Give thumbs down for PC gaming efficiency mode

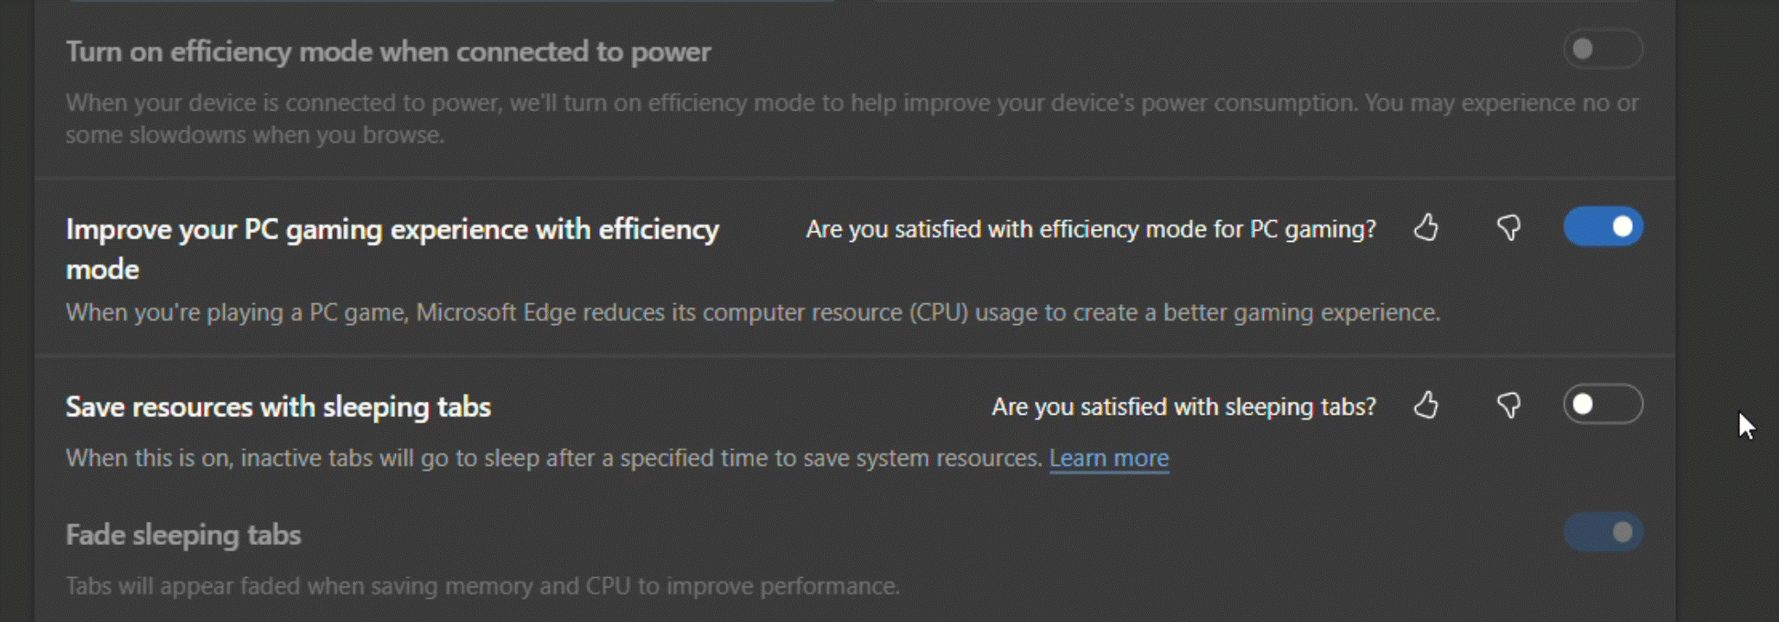1508,228
